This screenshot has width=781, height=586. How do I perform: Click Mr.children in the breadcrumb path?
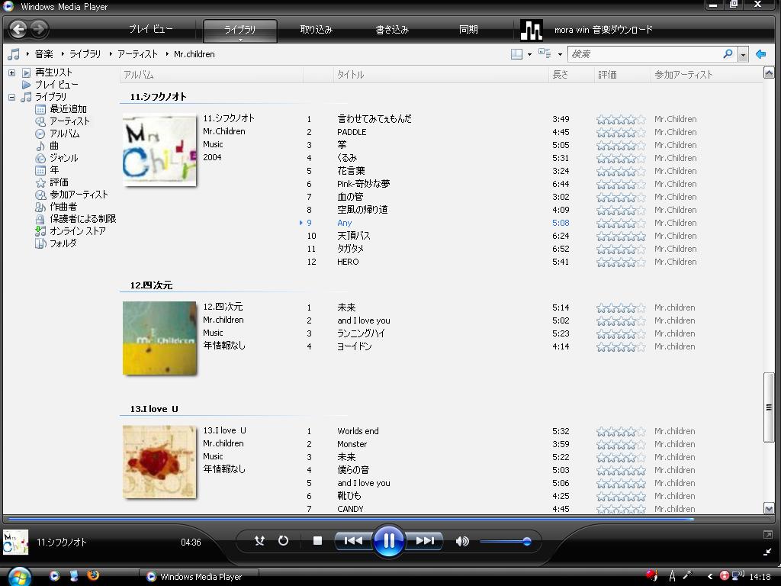pos(194,54)
